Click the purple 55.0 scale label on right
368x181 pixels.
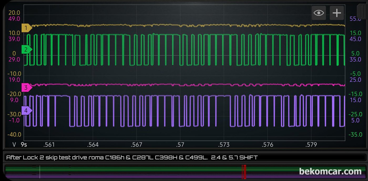pos(355,19)
